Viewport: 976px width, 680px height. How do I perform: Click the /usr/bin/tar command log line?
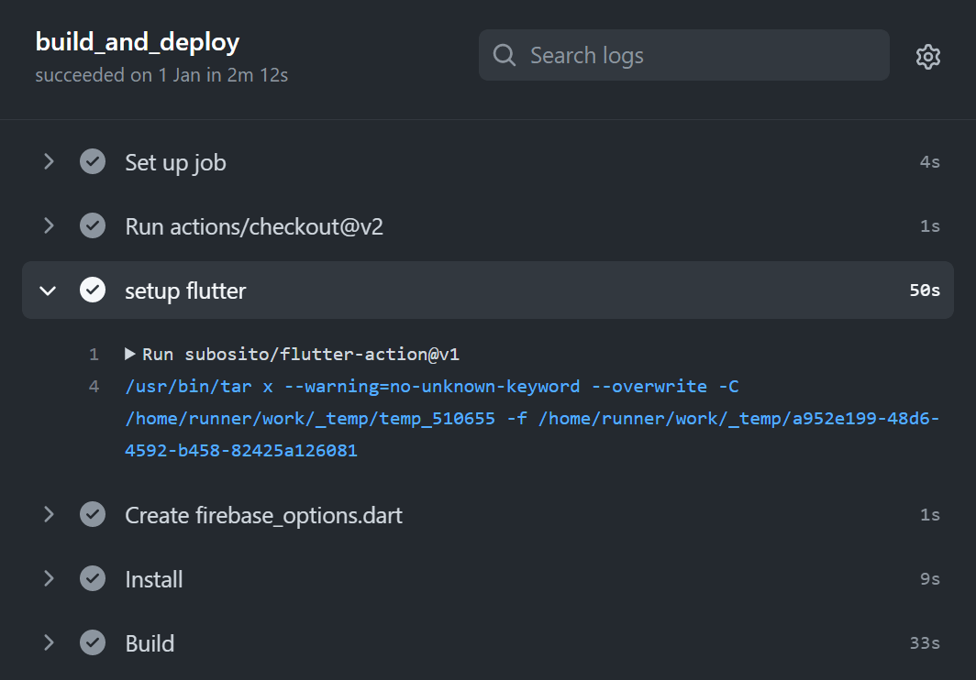click(x=532, y=418)
